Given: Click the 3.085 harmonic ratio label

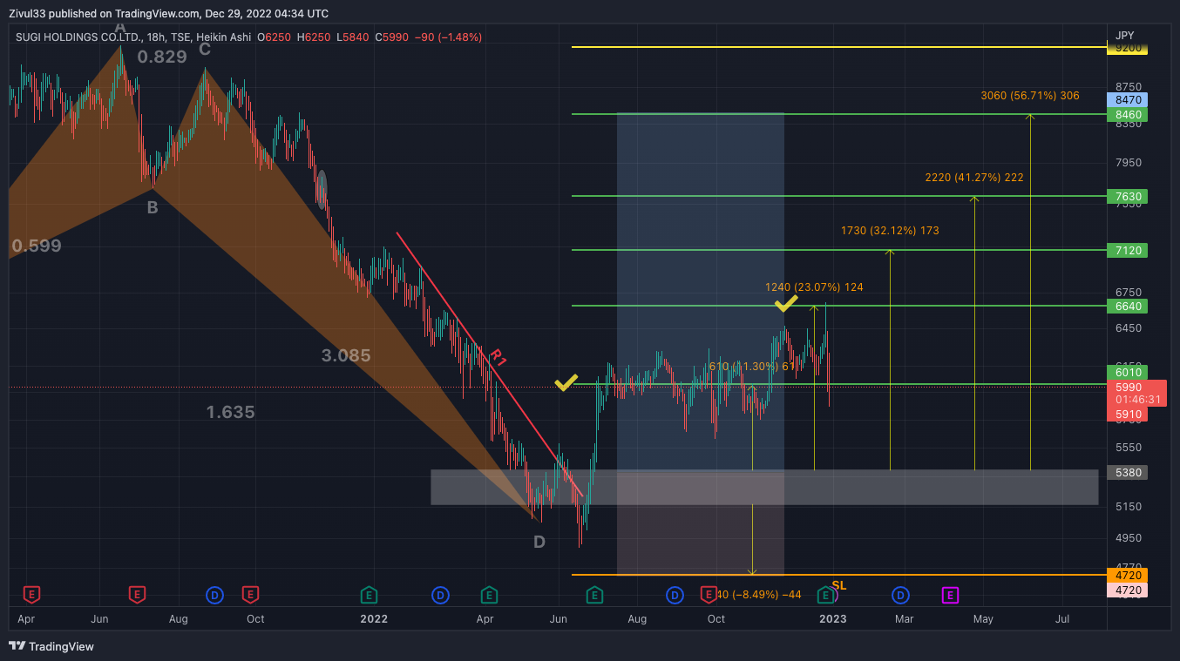Looking at the screenshot, I should pyautogui.click(x=346, y=355).
